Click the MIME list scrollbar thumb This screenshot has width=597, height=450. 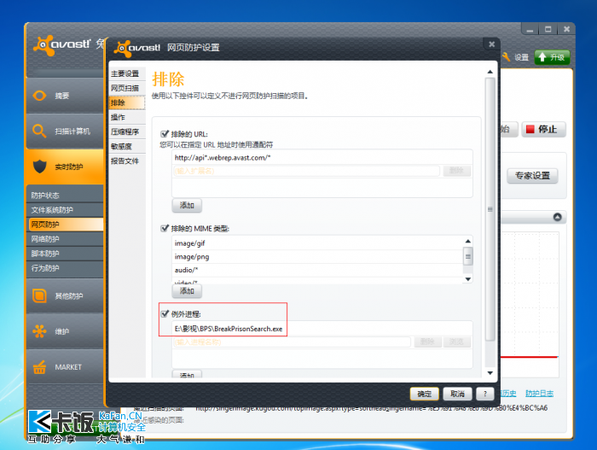point(468,256)
